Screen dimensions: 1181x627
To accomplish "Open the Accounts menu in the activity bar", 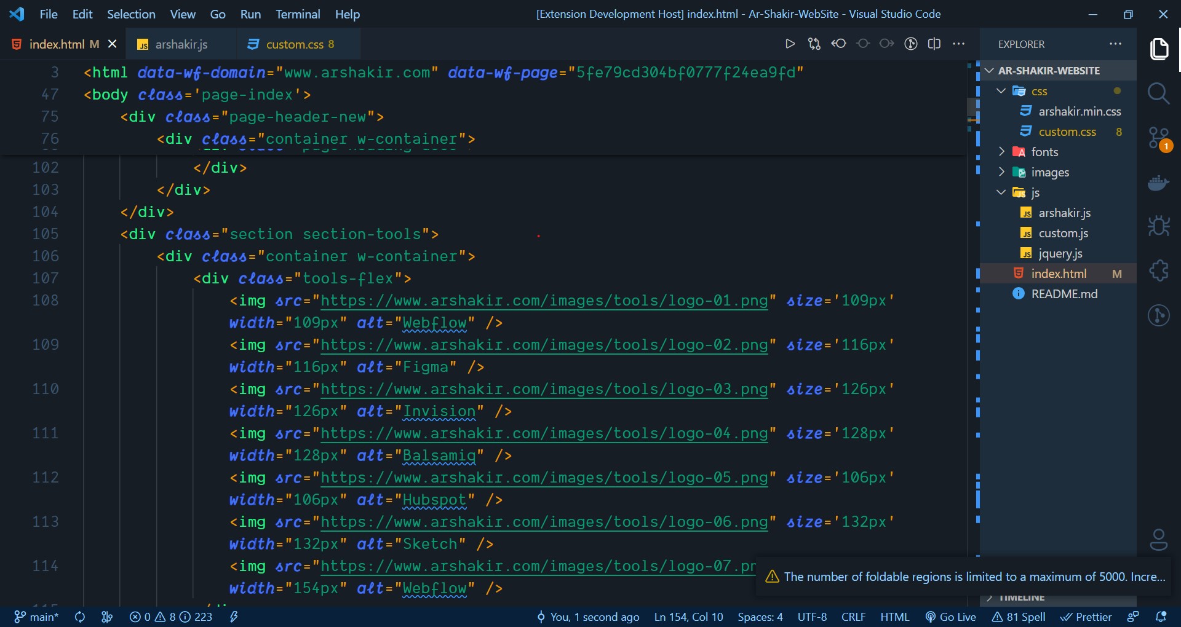I will 1159,540.
